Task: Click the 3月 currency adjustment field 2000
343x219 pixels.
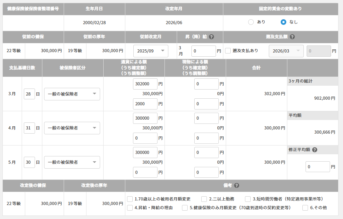Action: tap(145, 104)
